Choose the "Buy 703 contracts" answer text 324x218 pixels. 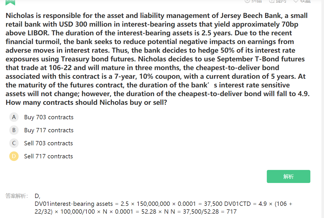pos(49,117)
